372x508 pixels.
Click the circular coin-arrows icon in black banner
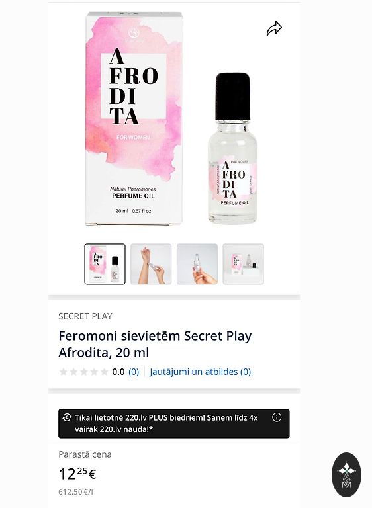pos(67,417)
